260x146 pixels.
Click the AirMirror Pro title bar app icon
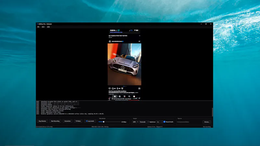point(37,24)
